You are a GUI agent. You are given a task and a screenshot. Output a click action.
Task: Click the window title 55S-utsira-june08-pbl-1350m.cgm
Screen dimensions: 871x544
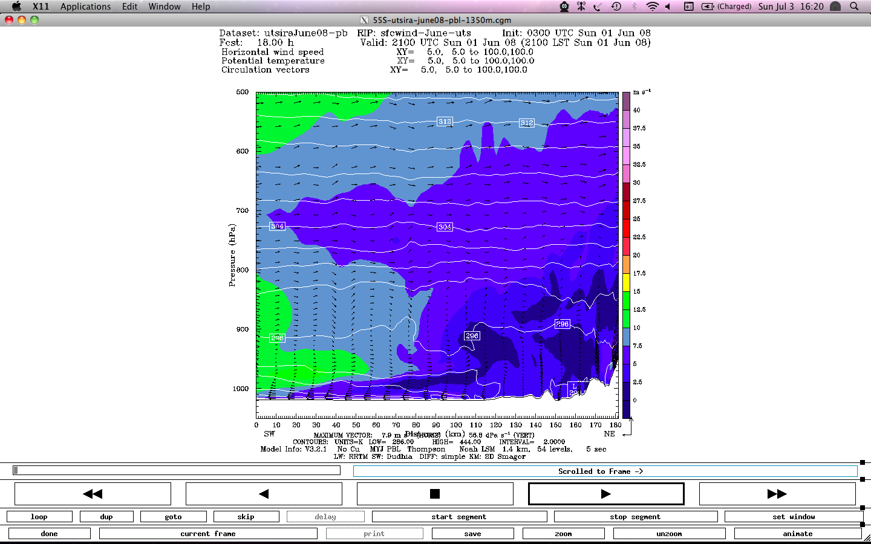click(442, 20)
